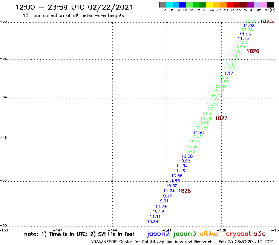Click the -54 latitude axis label
Viewport: 279px width, 245px height.
3,97
